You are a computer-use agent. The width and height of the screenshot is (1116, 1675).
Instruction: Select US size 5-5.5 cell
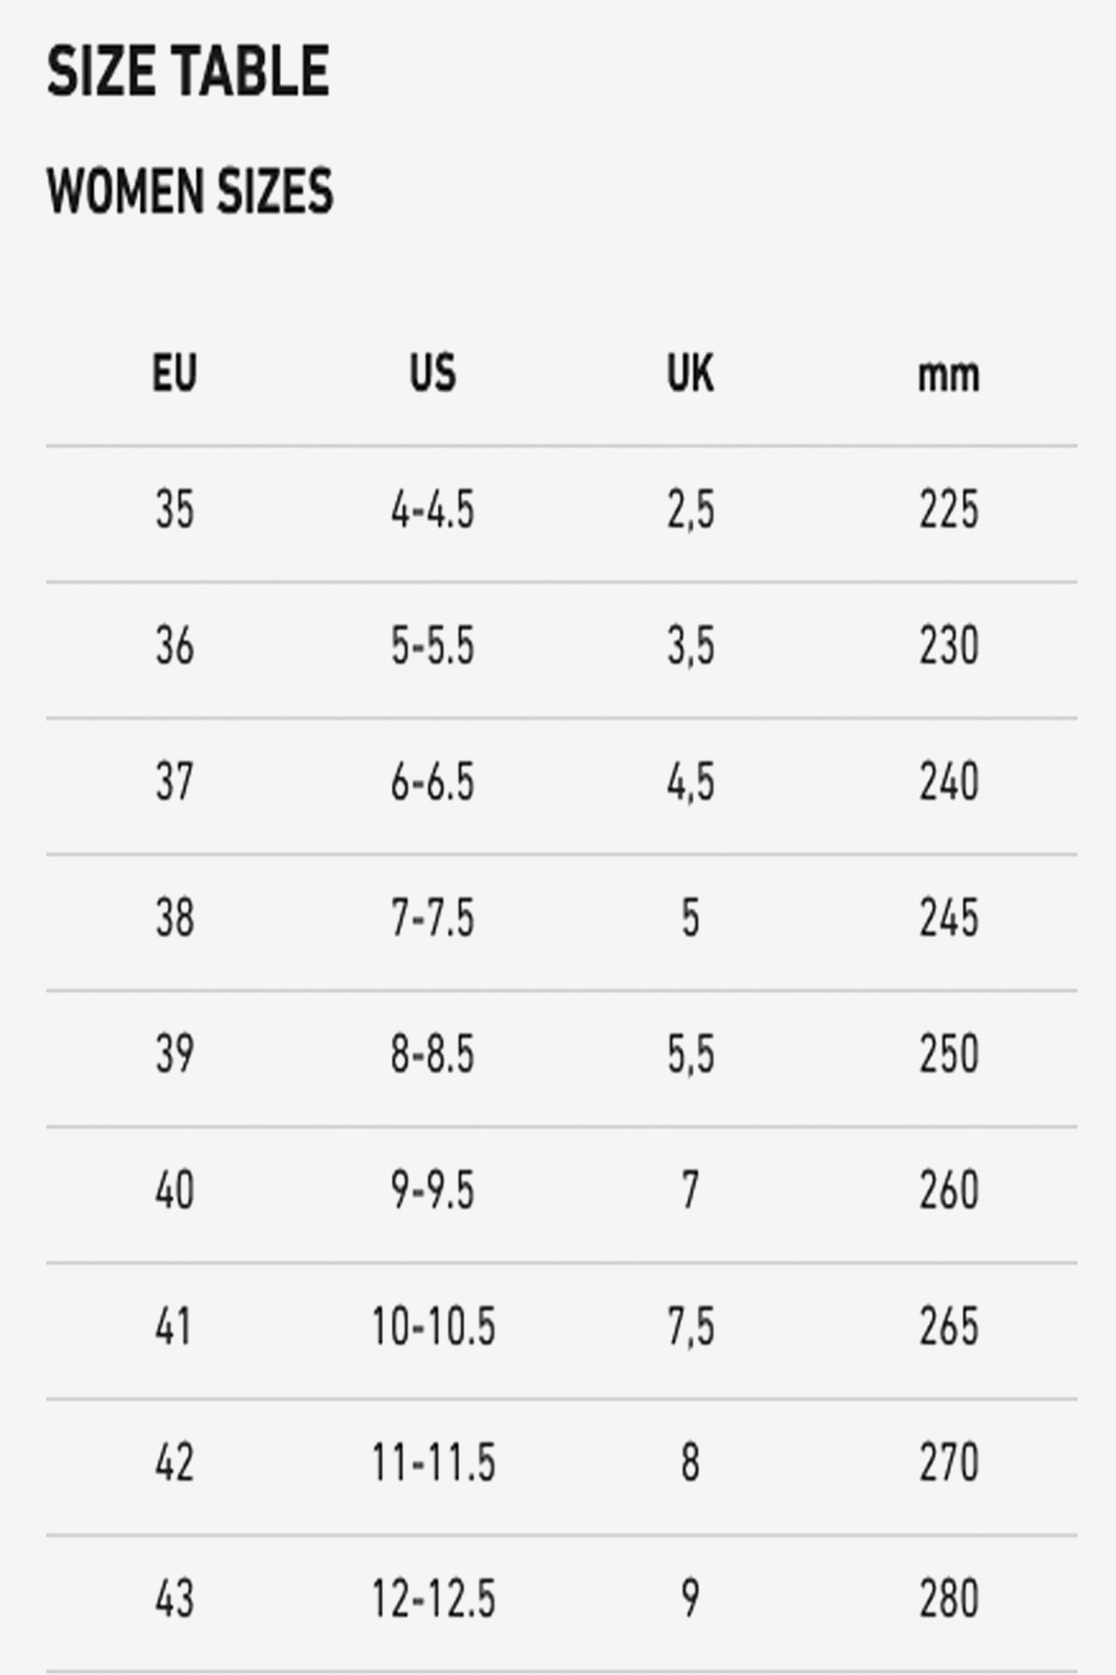pyautogui.click(x=432, y=646)
